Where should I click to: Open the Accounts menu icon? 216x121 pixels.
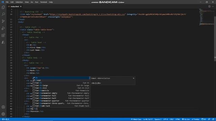pos(3,107)
